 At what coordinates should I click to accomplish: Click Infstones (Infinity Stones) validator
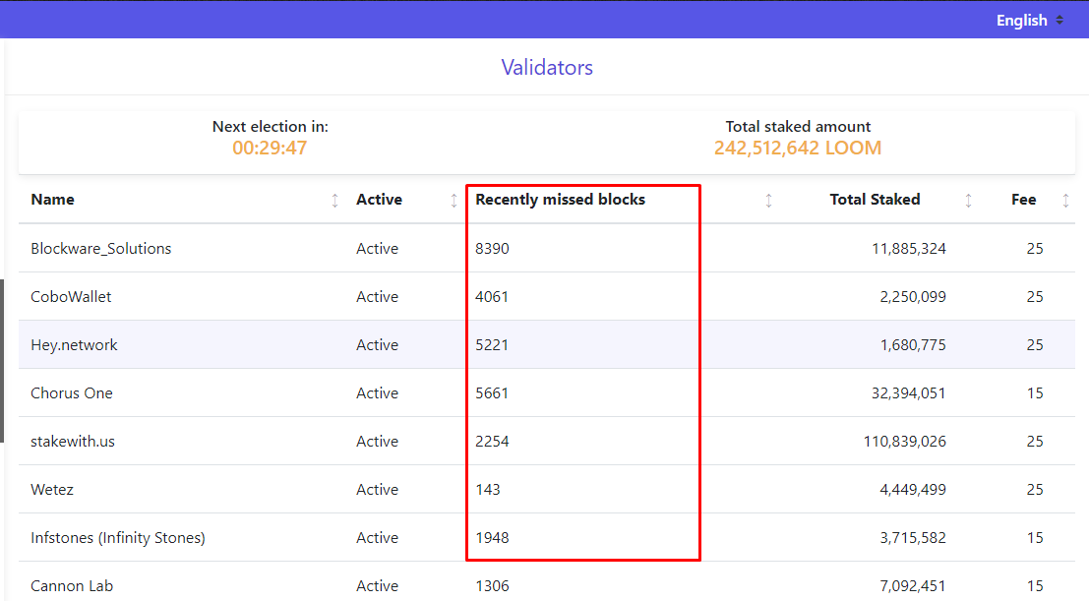coord(117,537)
